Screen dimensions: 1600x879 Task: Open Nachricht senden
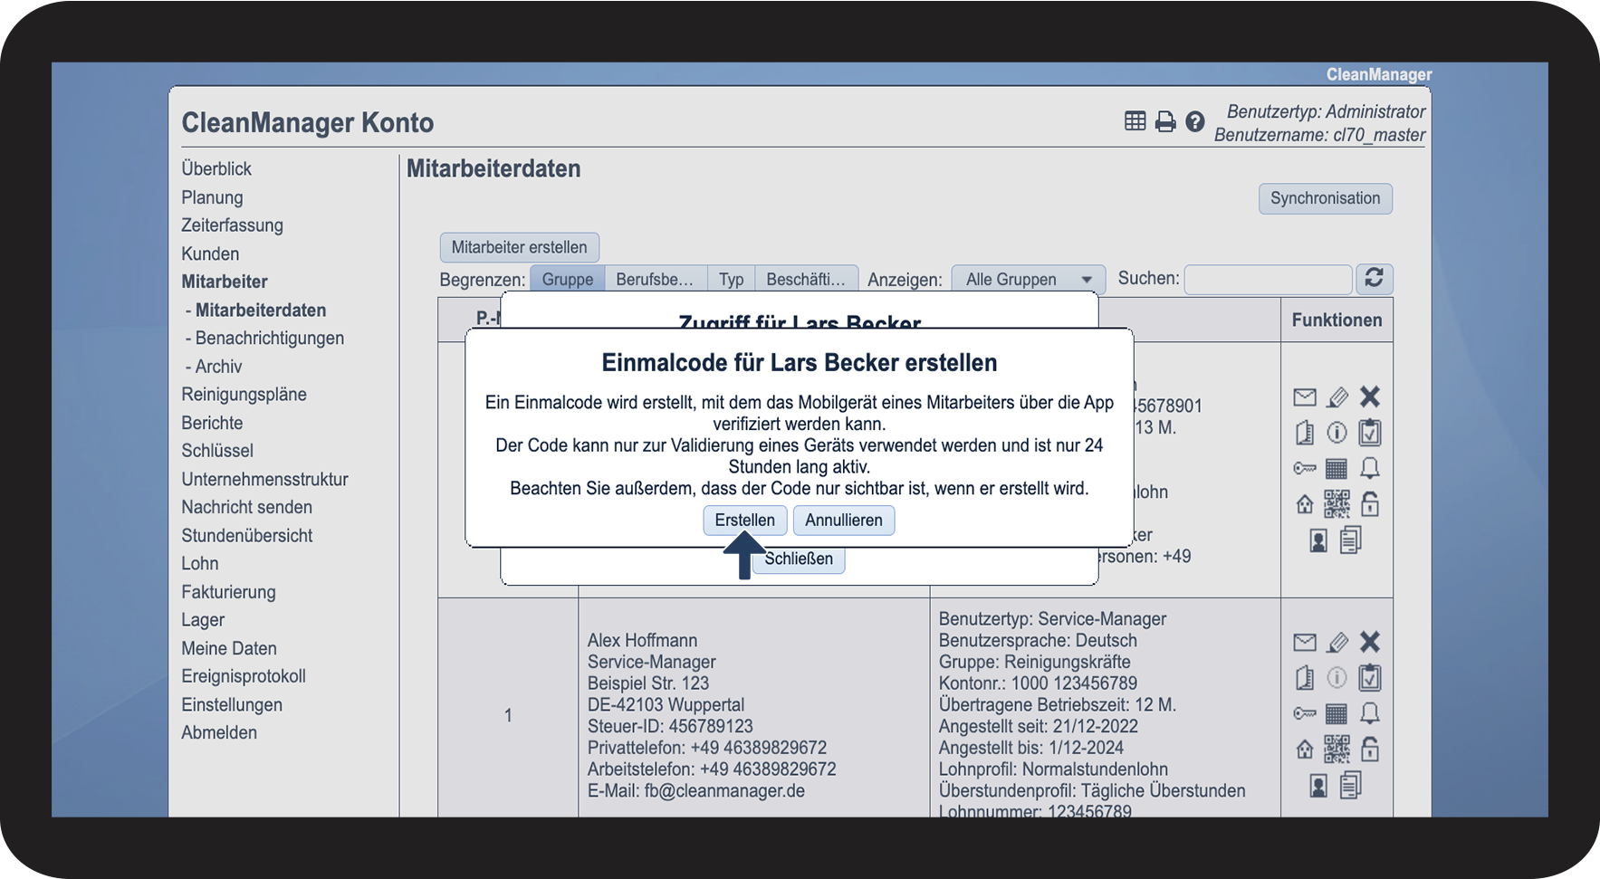tap(246, 507)
